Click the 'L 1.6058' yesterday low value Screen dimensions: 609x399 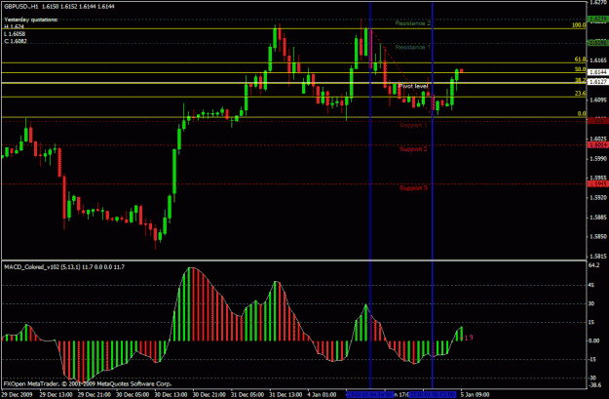[15, 34]
